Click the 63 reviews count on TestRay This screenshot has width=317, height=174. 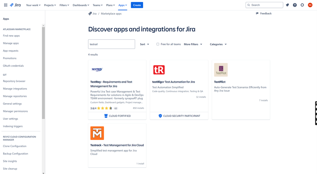point(116,108)
